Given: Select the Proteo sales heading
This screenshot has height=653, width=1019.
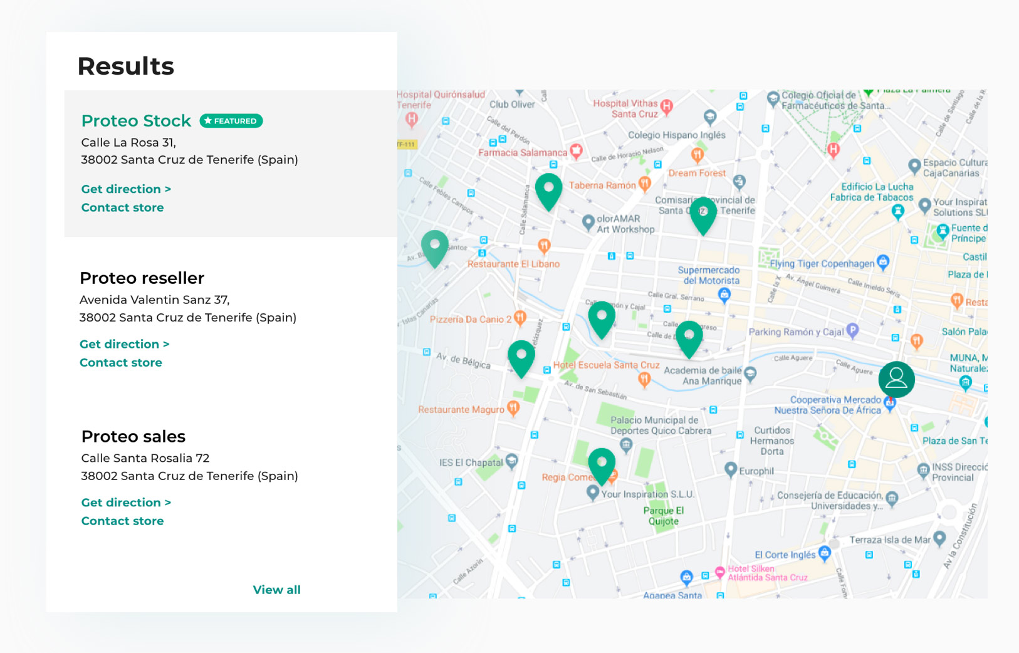Looking at the screenshot, I should tap(133, 436).
